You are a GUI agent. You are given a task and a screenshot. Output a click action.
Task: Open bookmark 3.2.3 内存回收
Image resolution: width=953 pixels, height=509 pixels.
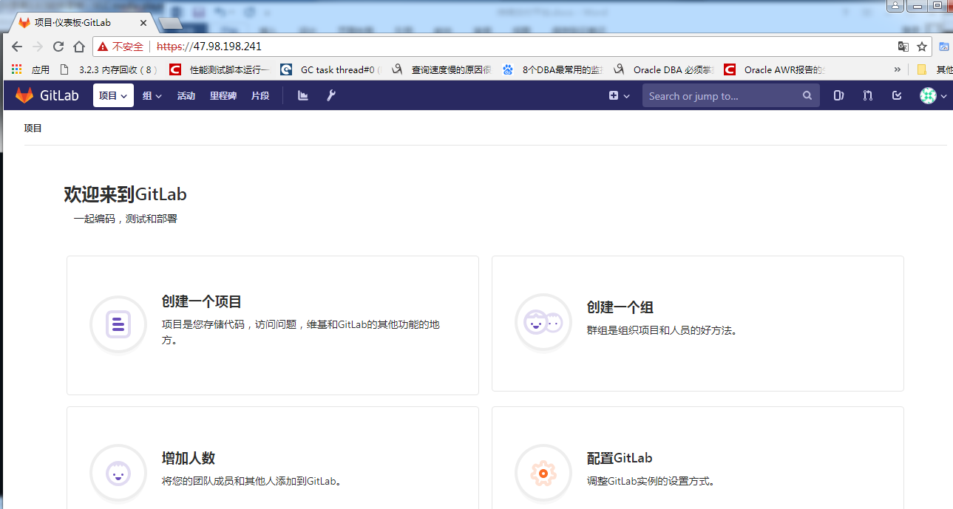109,70
